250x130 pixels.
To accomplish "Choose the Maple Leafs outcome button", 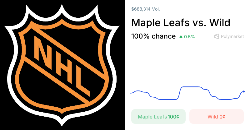I will click(x=158, y=117).
